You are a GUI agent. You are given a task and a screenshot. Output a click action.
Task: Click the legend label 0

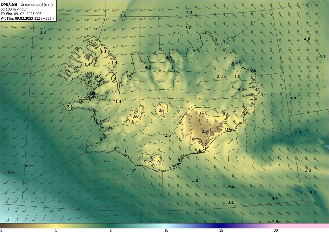click(1, 231)
